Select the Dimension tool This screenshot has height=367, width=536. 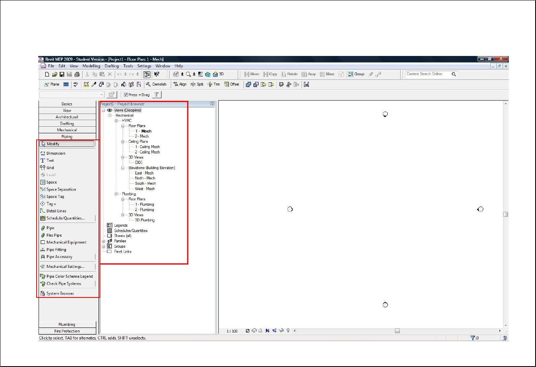[56, 153]
